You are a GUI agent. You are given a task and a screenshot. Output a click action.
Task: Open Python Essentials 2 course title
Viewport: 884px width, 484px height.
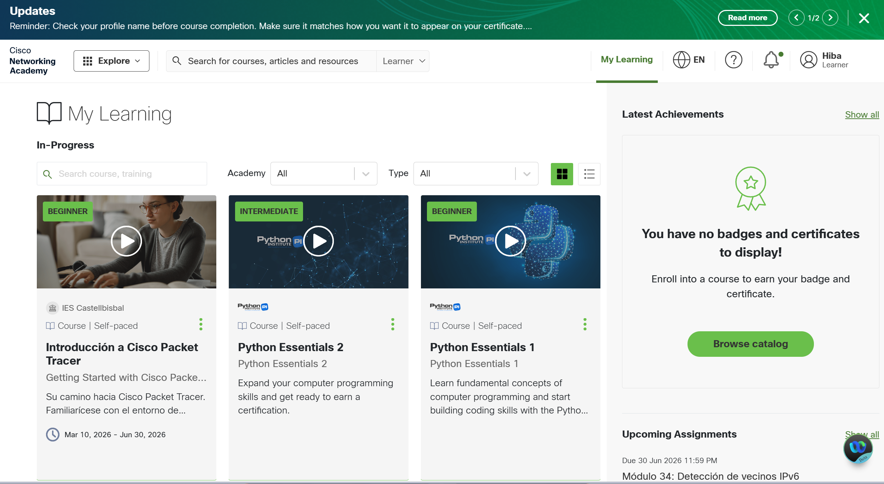[291, 347]
